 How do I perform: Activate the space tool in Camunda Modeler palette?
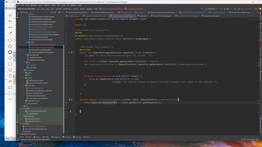10,27
